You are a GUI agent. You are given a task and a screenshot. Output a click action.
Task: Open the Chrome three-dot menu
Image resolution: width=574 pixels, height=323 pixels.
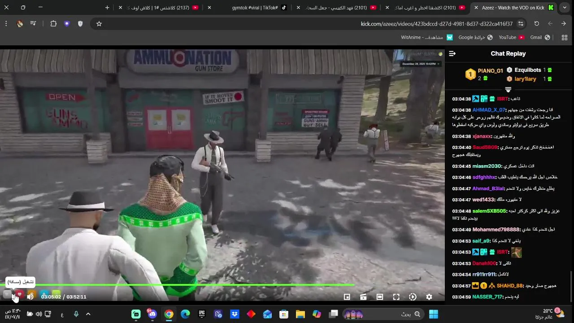pyautogui.click(x=6, y=24)
